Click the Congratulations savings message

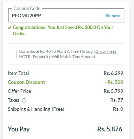tap(63, 30)
